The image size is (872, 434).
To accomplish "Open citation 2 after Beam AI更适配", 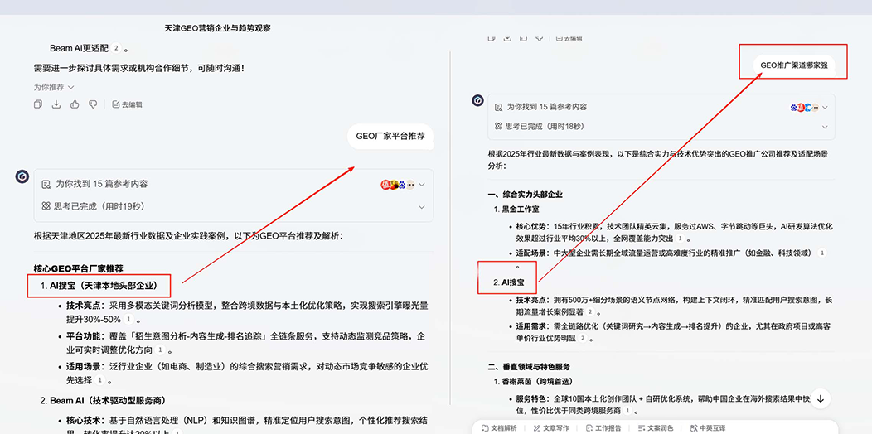I will [x=116, y=48].
